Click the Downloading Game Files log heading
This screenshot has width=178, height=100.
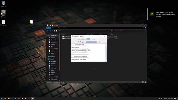tap(80, 56)
